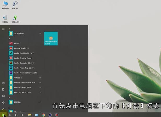Open 360安全中心 folder entry
Viewport: 161px width, 117px height.
click(x=25, y=34)
